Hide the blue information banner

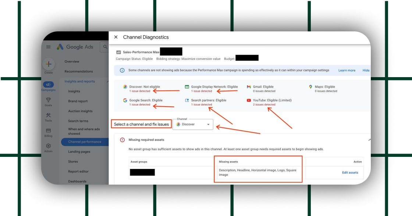pos(366,70)
